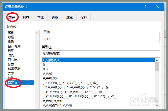Screen dimensions: 168x111
Task: Choose the 会计专用 category
Action: coord(21,46)
